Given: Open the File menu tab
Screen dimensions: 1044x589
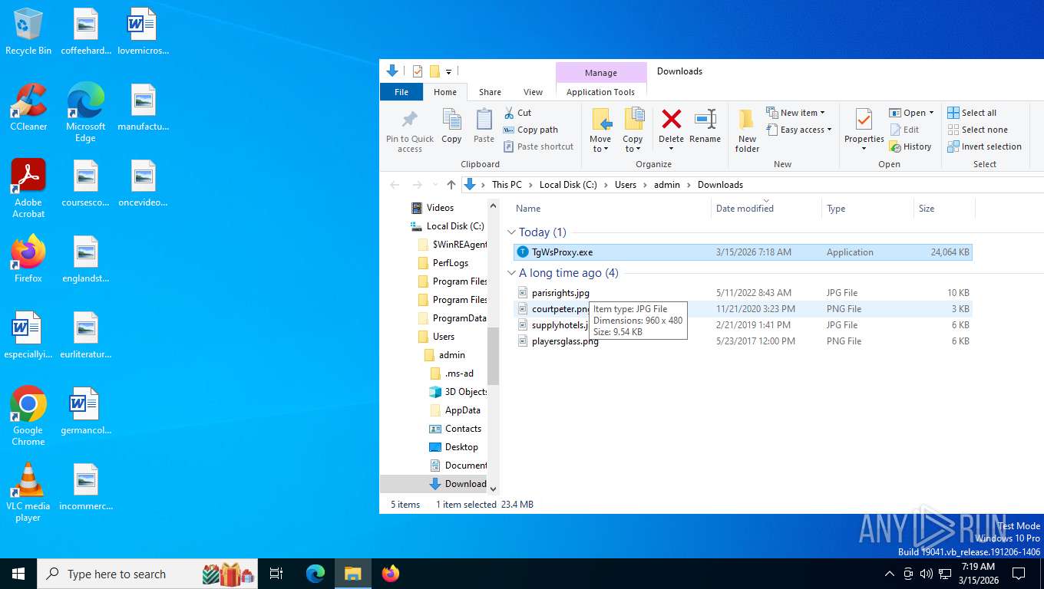Looking at the screenshot, I should (401, 92).
